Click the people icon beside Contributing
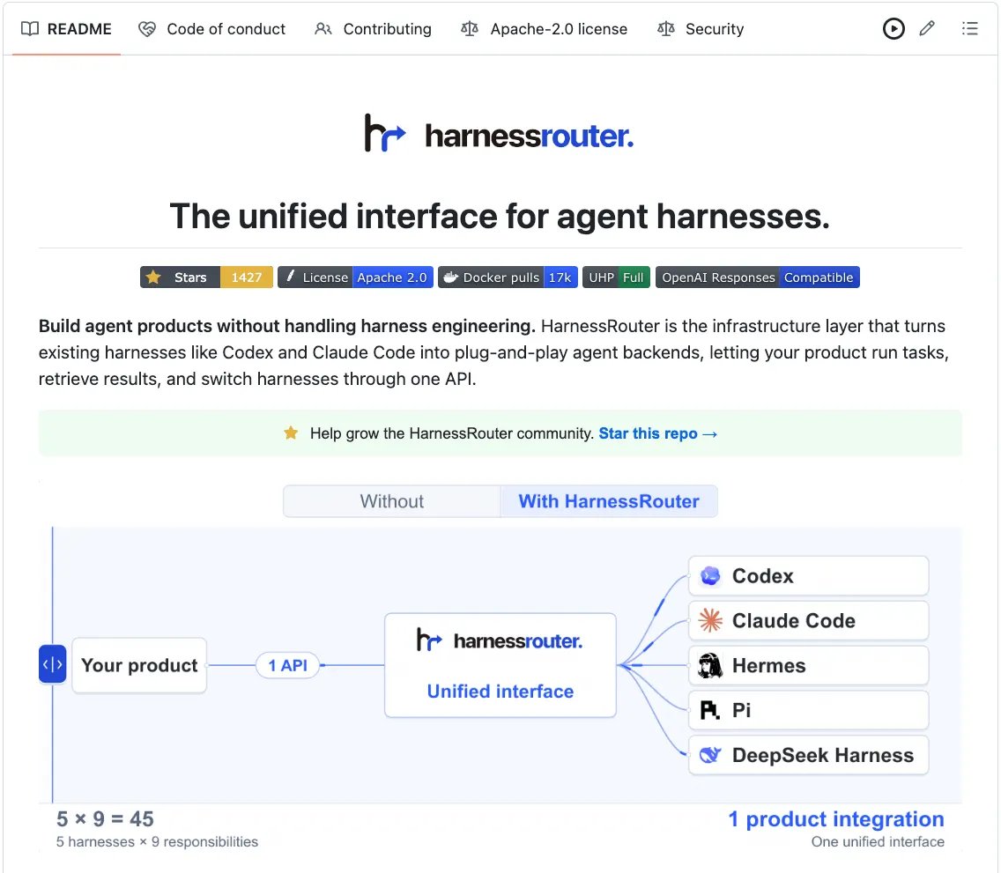This screenshot has height=873, width=1001. point(323,29)
